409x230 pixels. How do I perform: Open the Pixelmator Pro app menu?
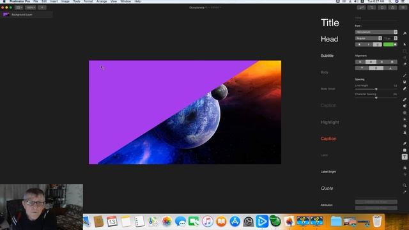(x=20, y=1)
